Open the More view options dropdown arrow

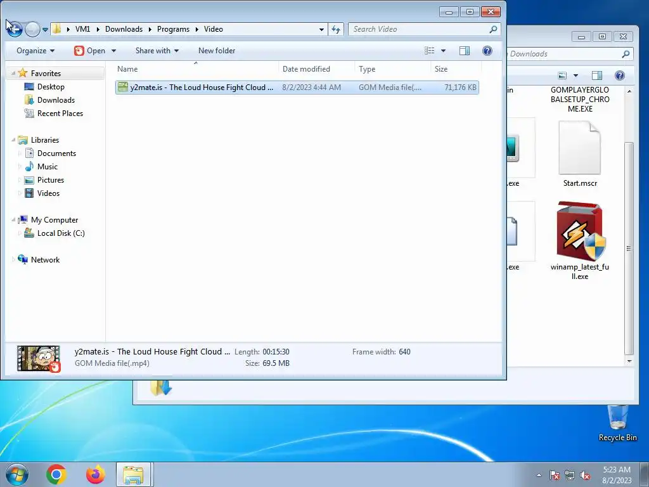[443, 51]
